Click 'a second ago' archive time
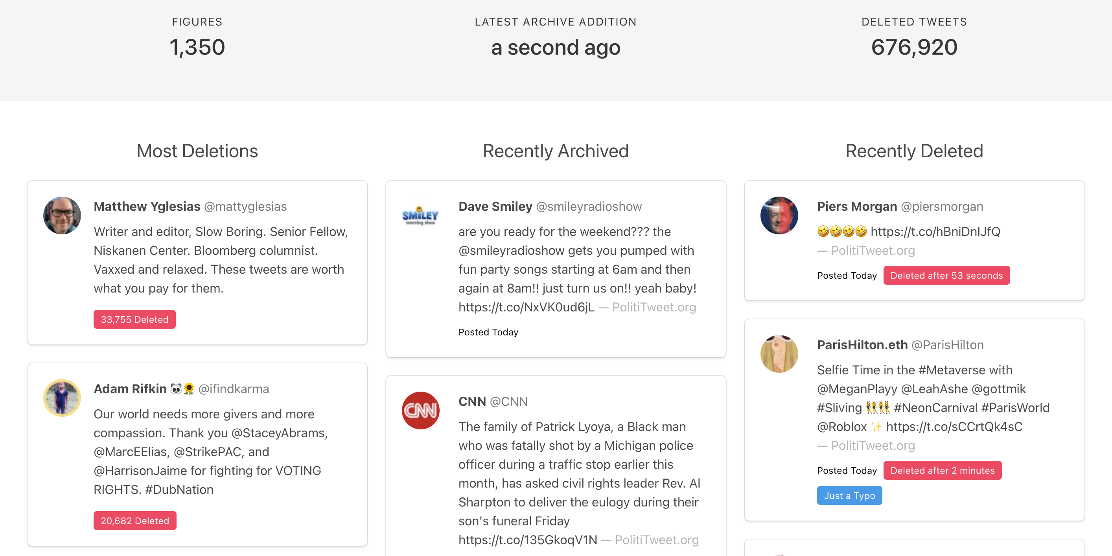 point(556,47)
